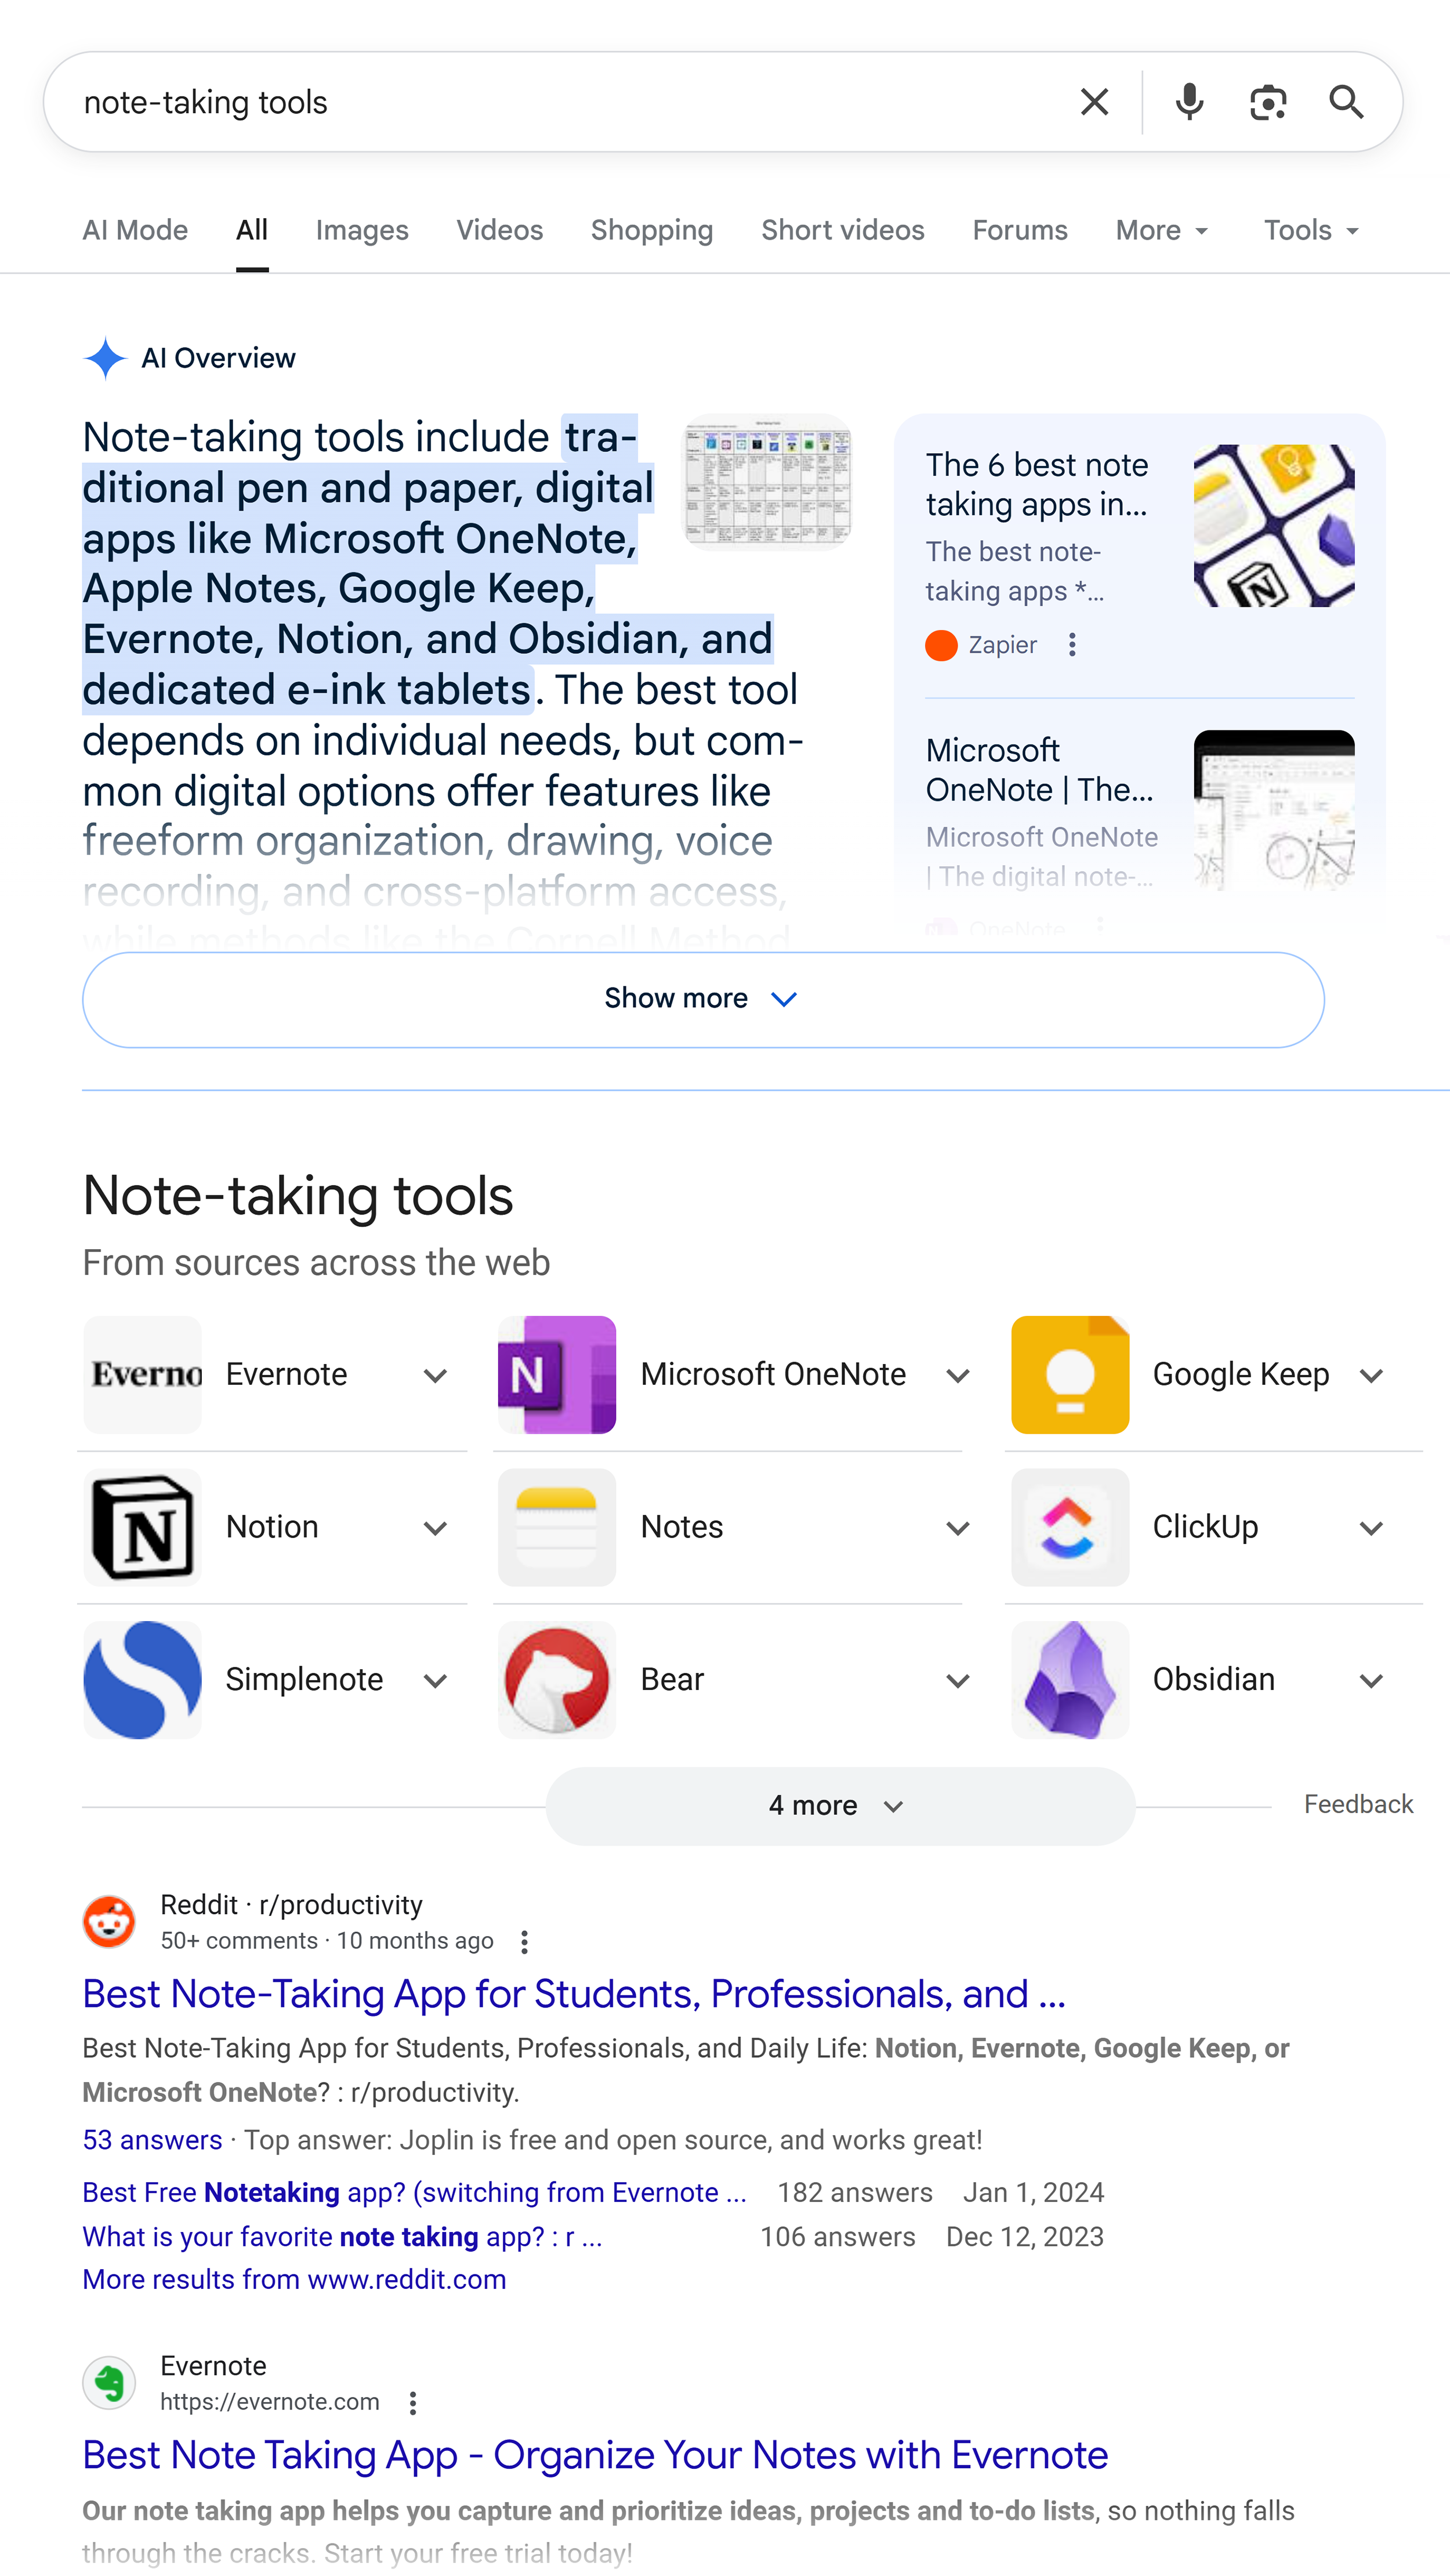
Task: Expand the '4 more' note-taking tools
Action: coord(838,1806)
